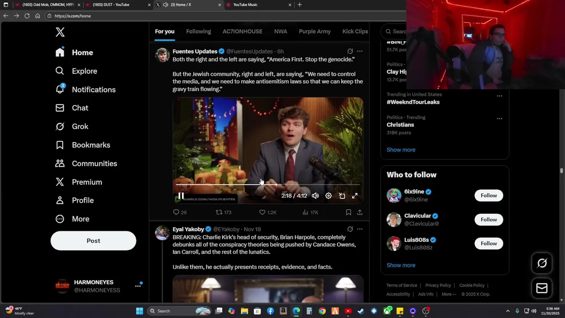The width and height of the screenshot is (565, 318).
Task: Enter fullscreen on the video
Action: click(x=354, y=196)
